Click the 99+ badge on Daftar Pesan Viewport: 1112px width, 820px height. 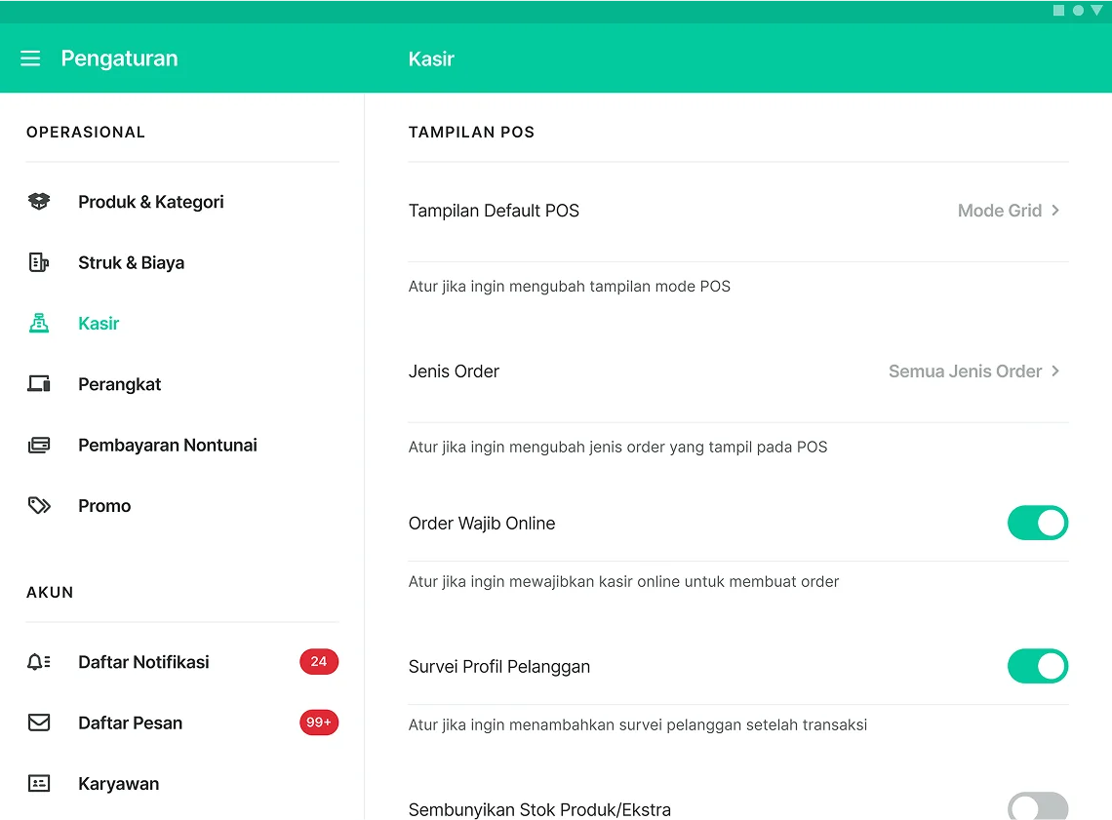point(319,722)
